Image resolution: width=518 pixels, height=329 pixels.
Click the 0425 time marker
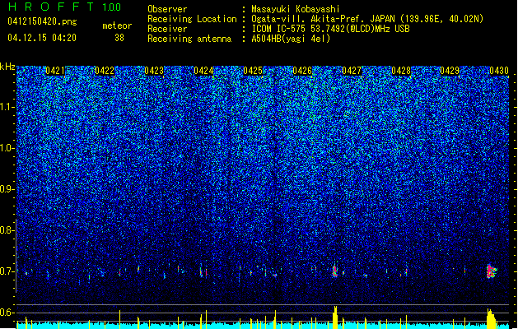(x=253, y=71)
